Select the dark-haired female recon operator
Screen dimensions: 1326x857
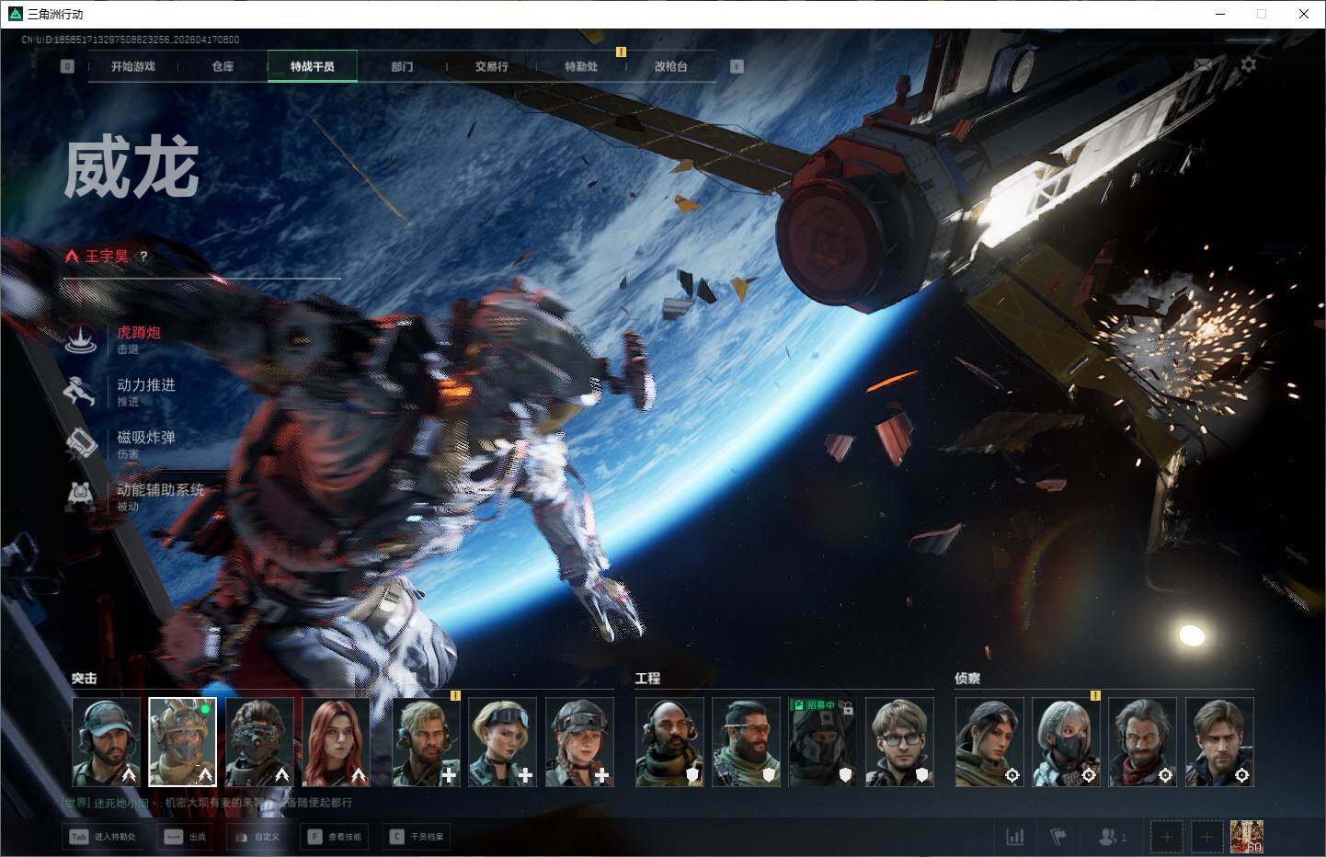(x=989, y=742)
